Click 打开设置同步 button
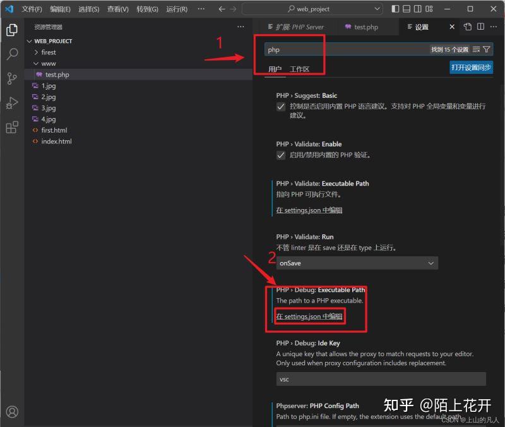 (472, 67)
